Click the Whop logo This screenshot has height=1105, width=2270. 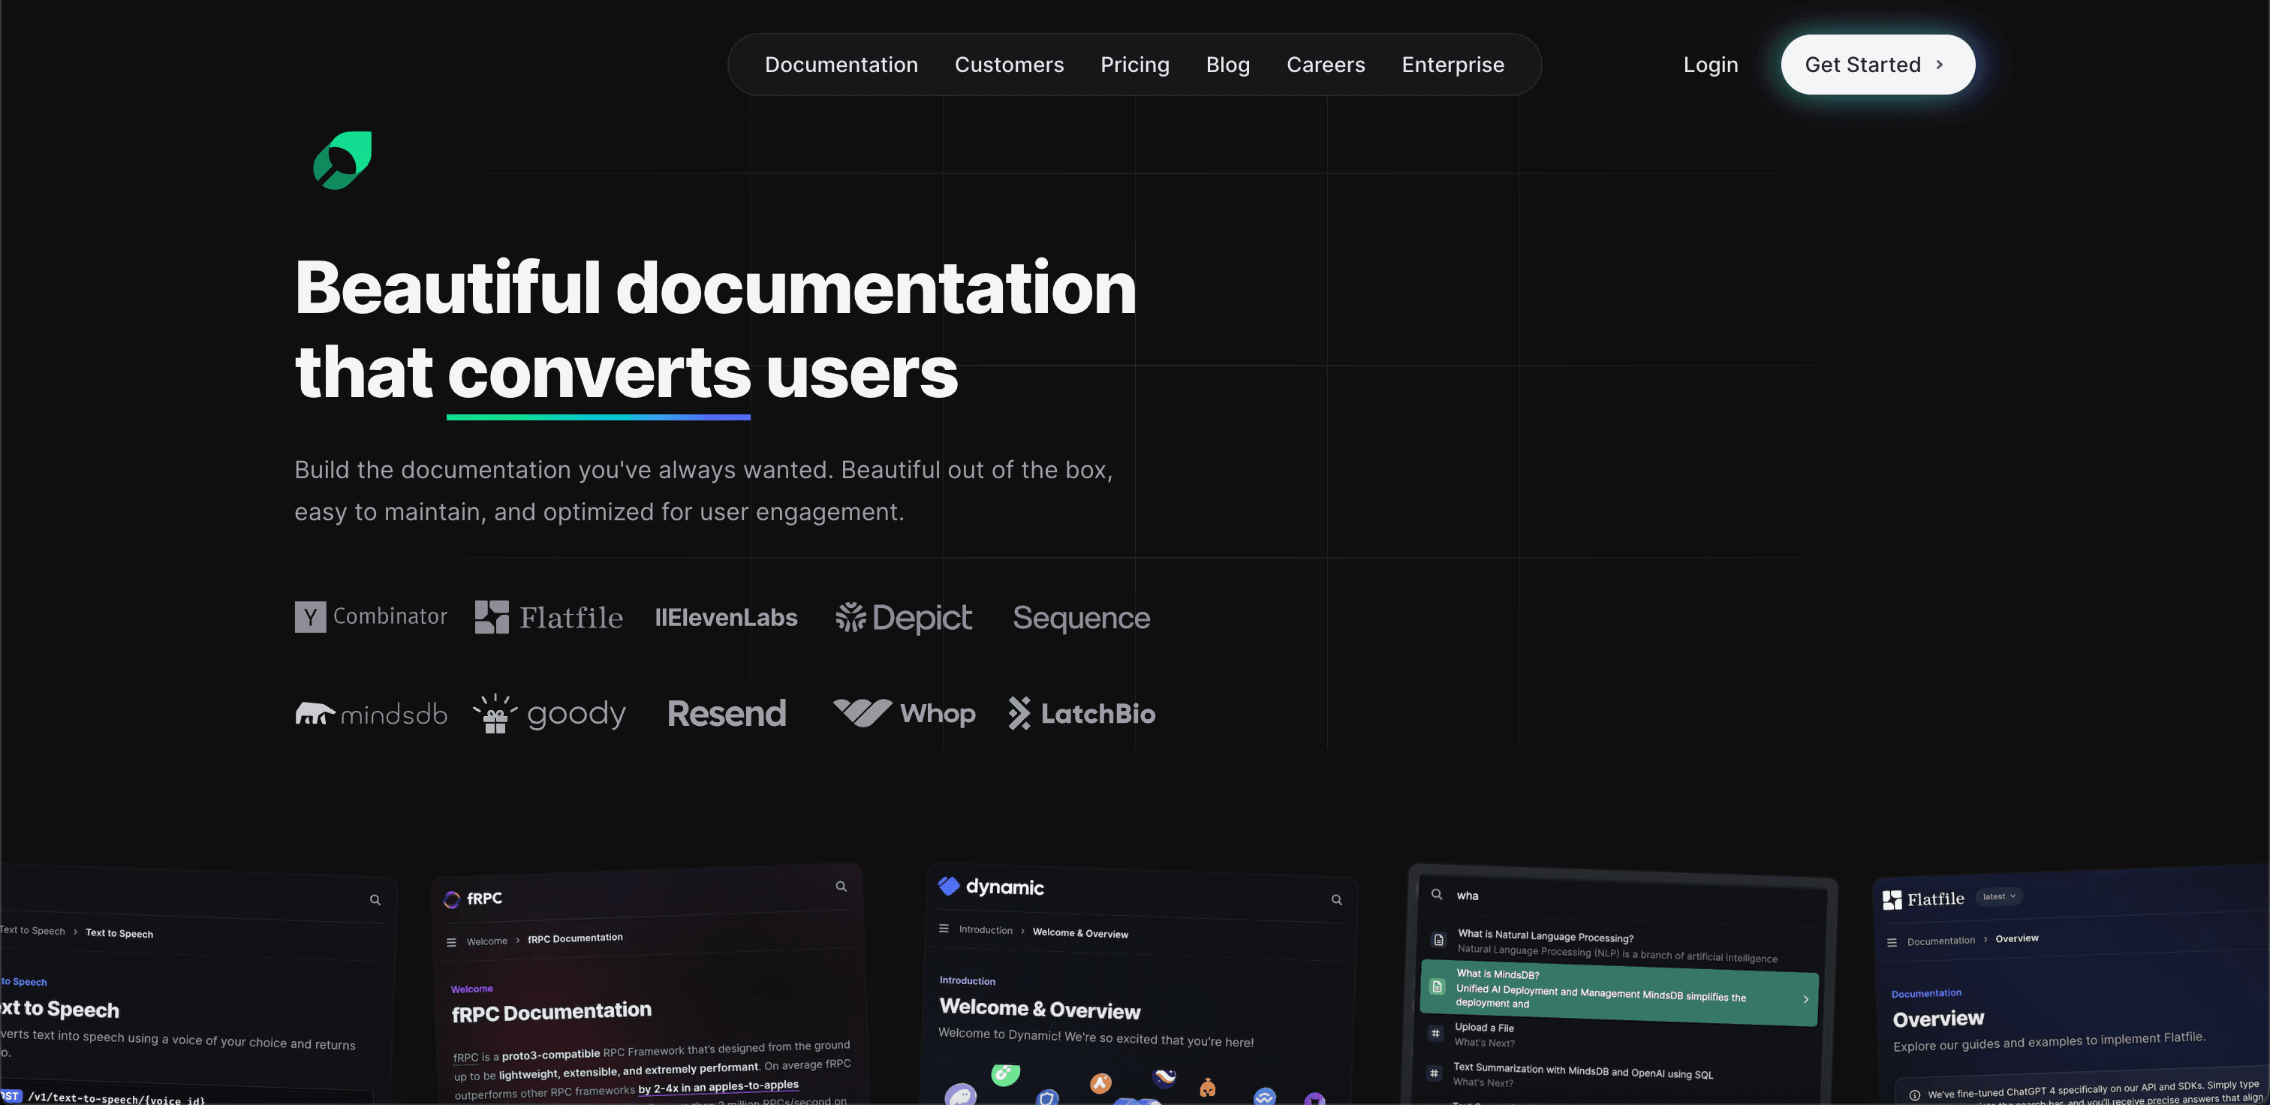[904, 712]
